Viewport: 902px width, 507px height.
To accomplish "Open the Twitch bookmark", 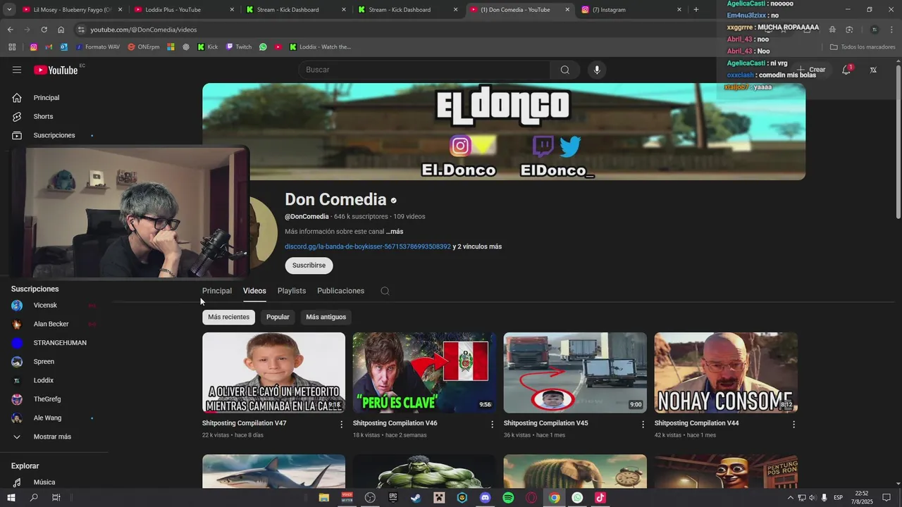I will click(239, 47).
